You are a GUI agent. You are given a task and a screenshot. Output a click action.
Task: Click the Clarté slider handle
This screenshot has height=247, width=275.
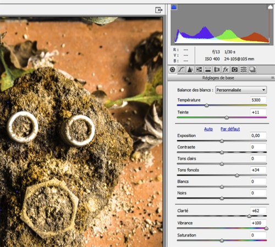pos(249,216)
